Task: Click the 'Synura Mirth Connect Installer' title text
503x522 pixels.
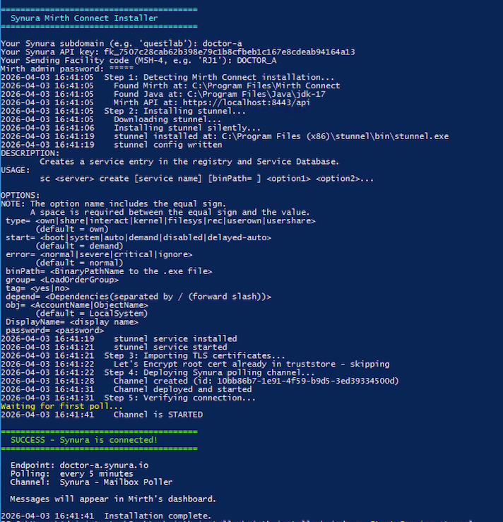Action: (x=84, y=18)
